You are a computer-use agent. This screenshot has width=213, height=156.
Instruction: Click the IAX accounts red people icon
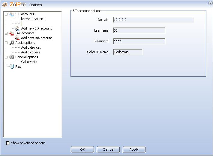coord(12,33)
